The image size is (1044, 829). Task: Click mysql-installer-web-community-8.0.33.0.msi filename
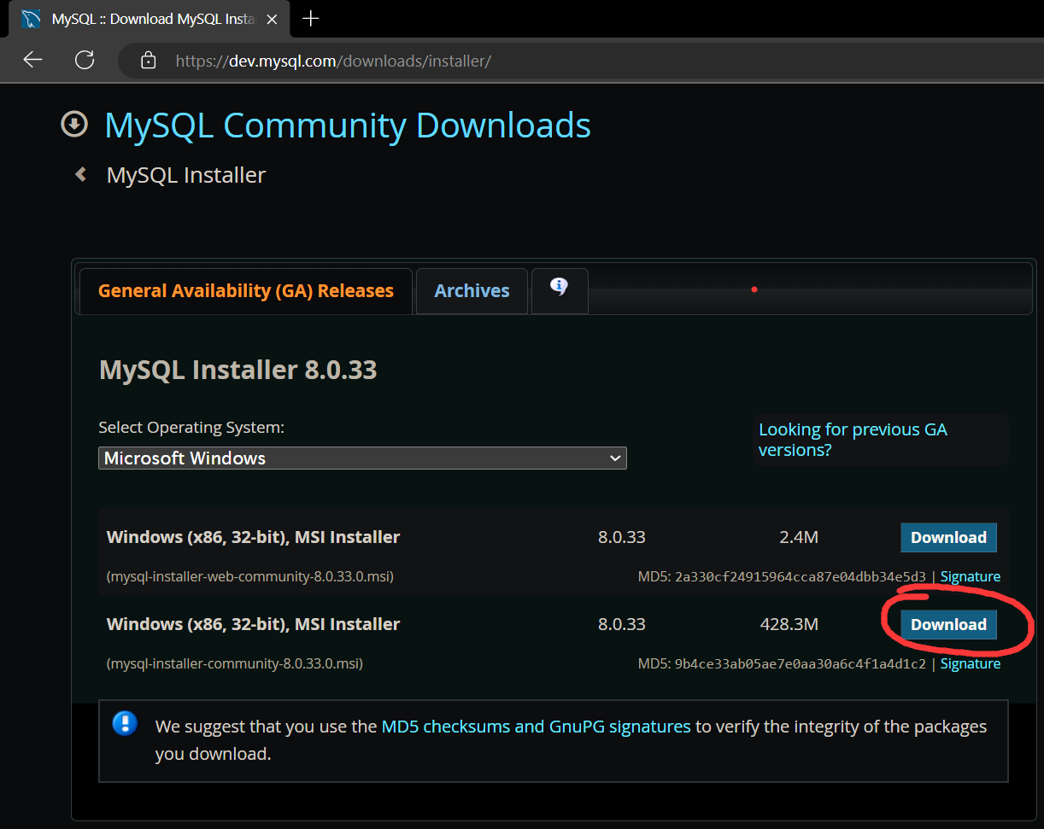(x=249, y=577)
